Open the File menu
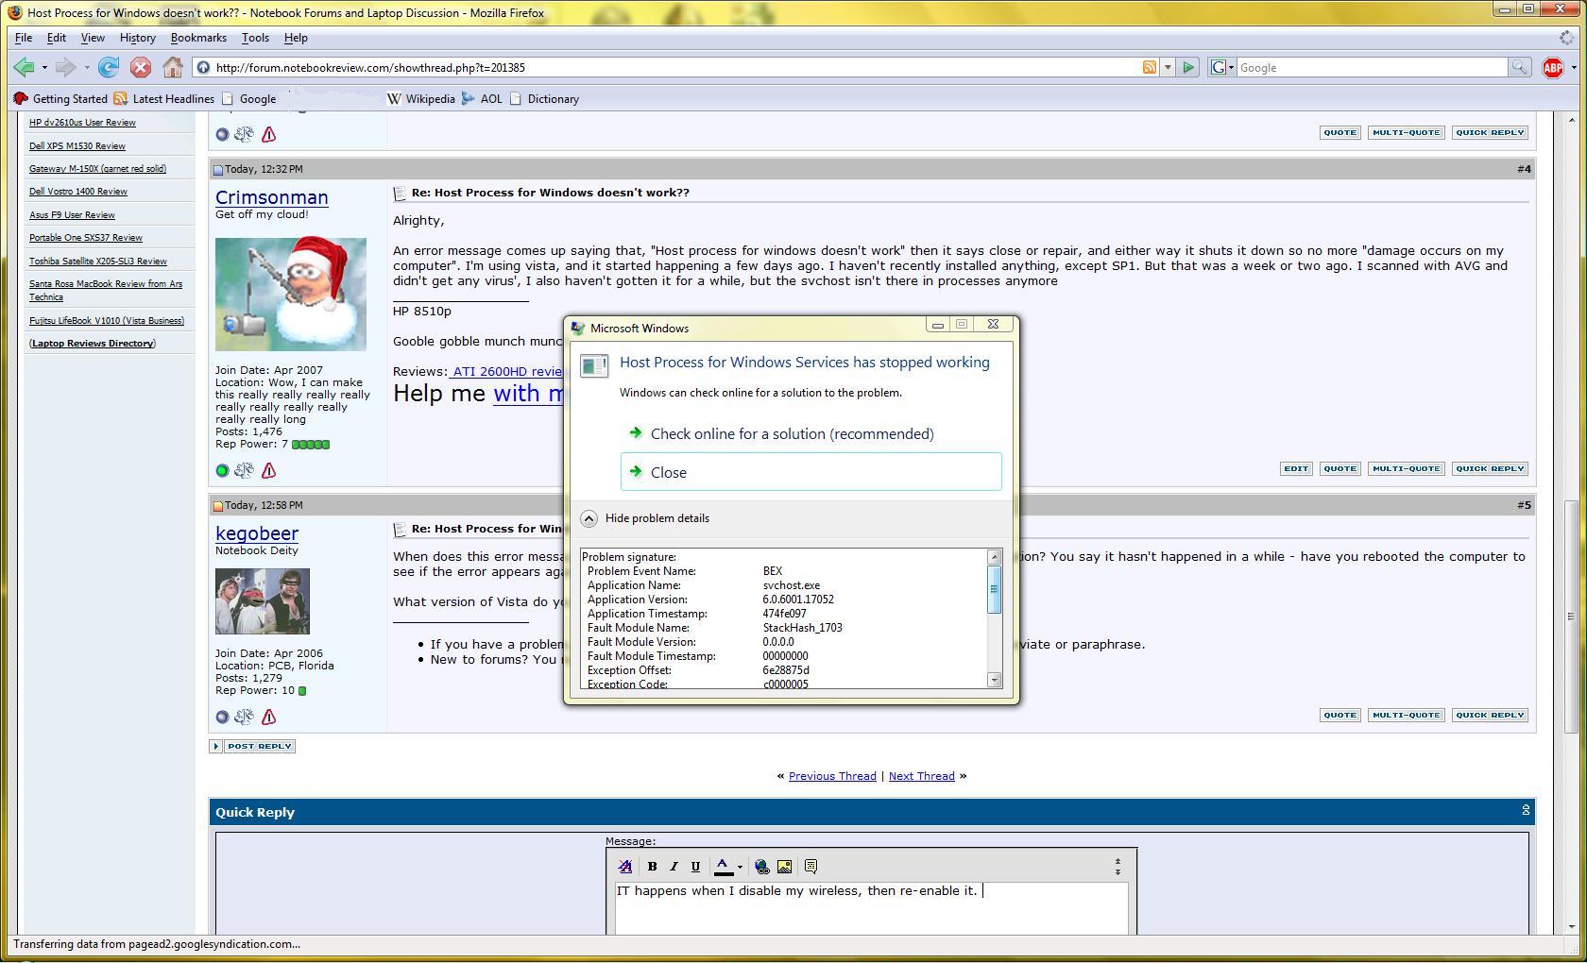The width and height of the screenshot is (1587, 963). 24,38
